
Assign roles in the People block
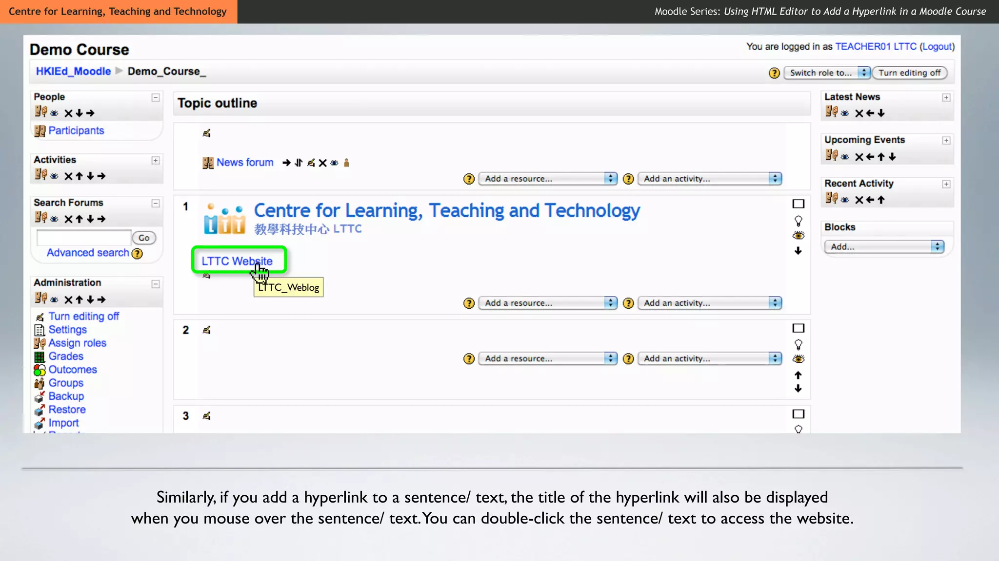(x=41, y=112)
